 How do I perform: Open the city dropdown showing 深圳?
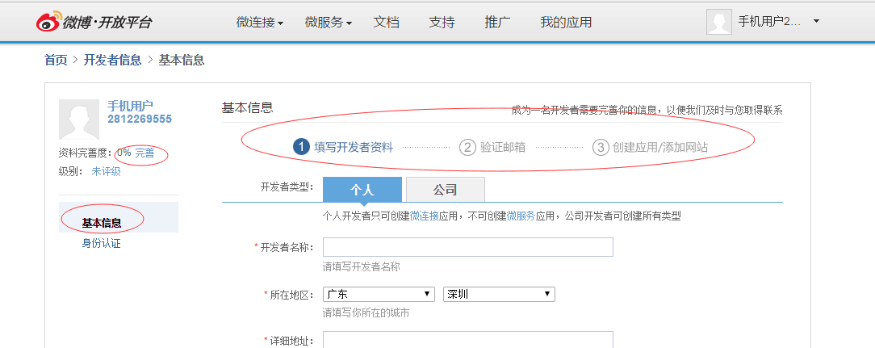point(499,295)
